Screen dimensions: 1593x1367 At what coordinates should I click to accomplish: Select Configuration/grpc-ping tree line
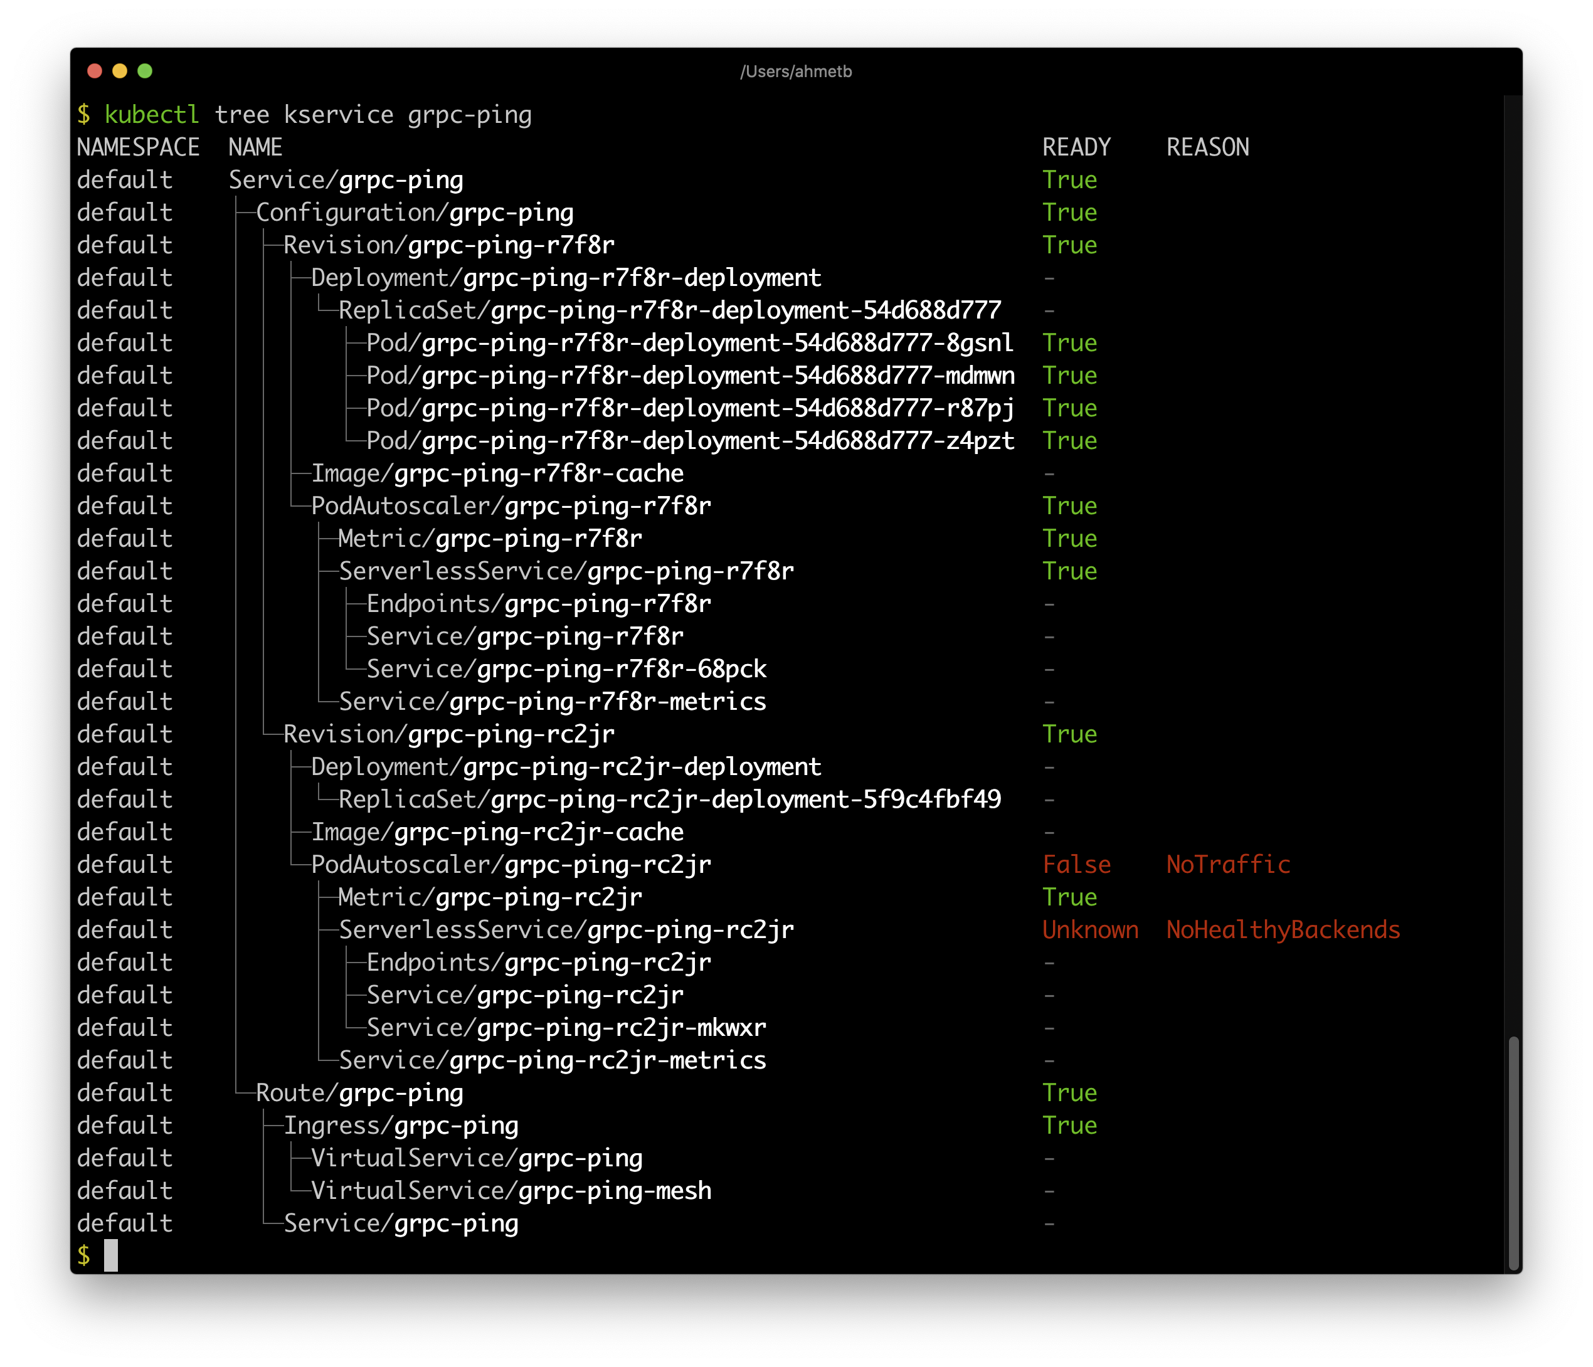tap(415, 213)
